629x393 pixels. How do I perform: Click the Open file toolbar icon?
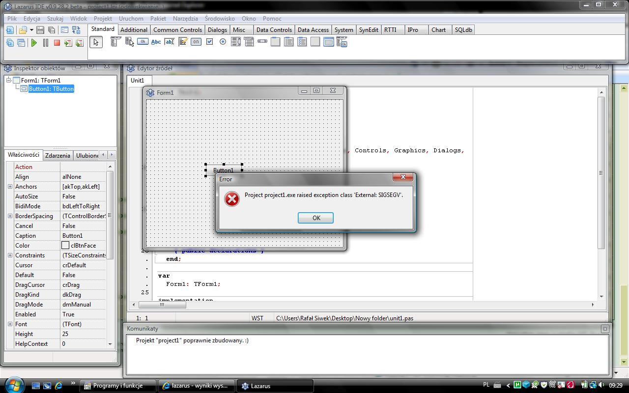tap(23, 30)
